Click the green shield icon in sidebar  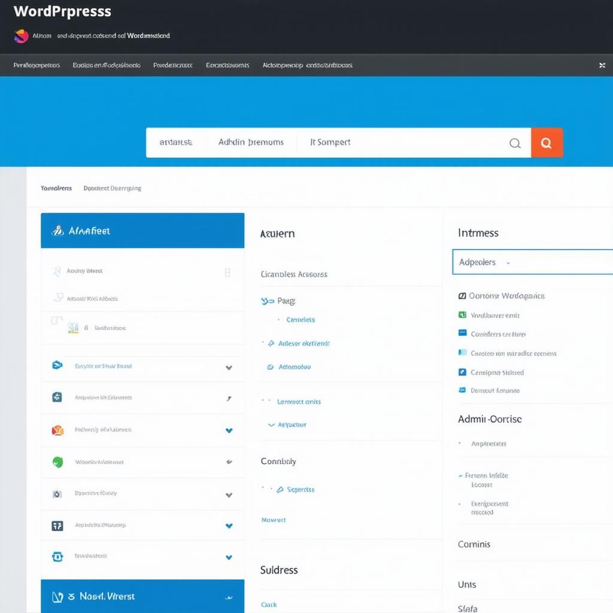point(57,462)
